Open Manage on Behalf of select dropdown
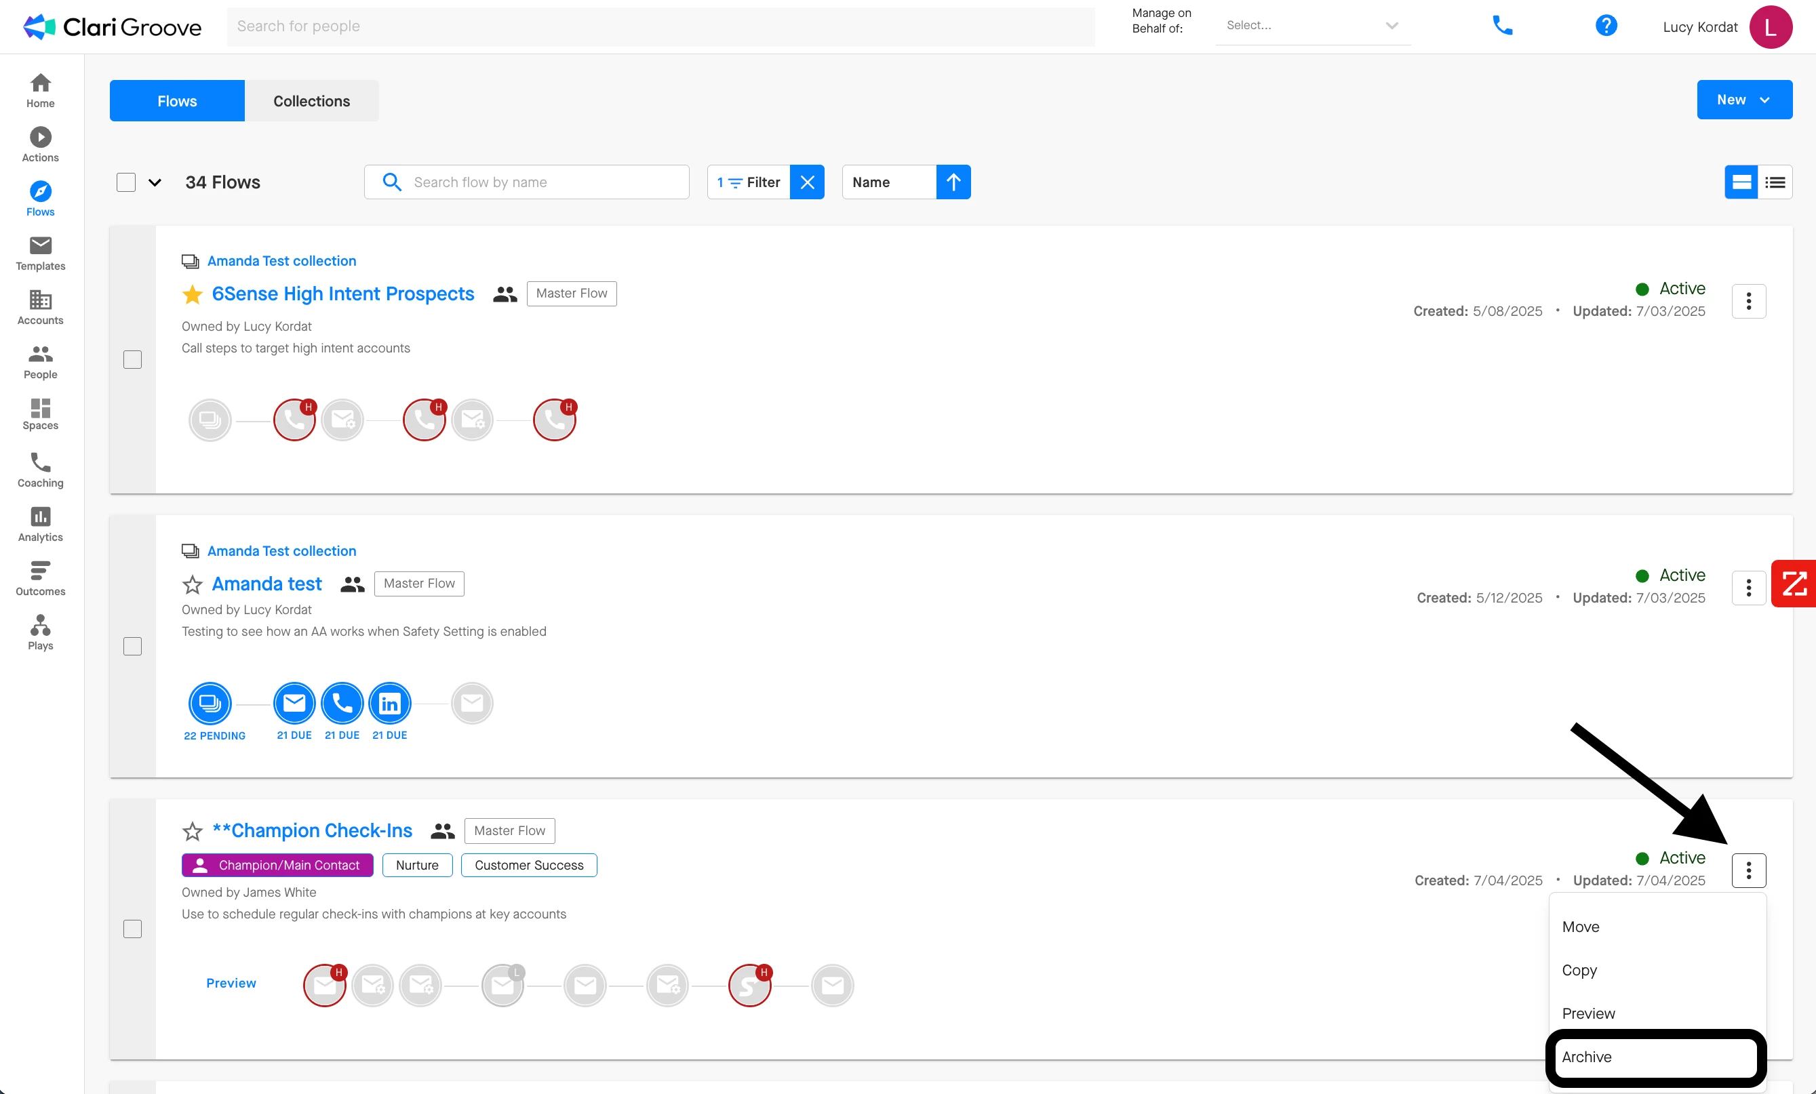 point(1312,26)
